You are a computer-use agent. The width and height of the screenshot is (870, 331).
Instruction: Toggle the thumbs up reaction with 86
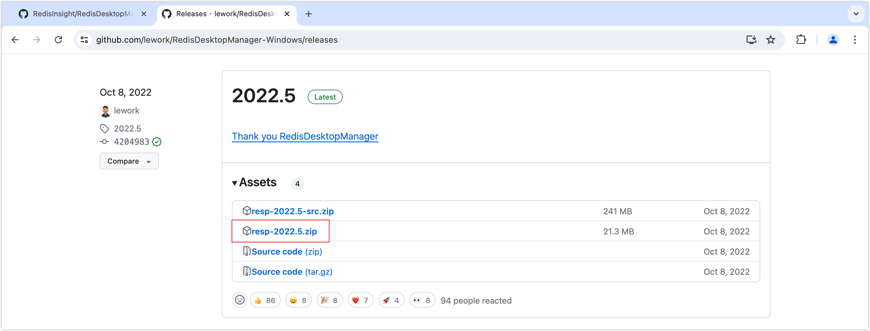265,300
